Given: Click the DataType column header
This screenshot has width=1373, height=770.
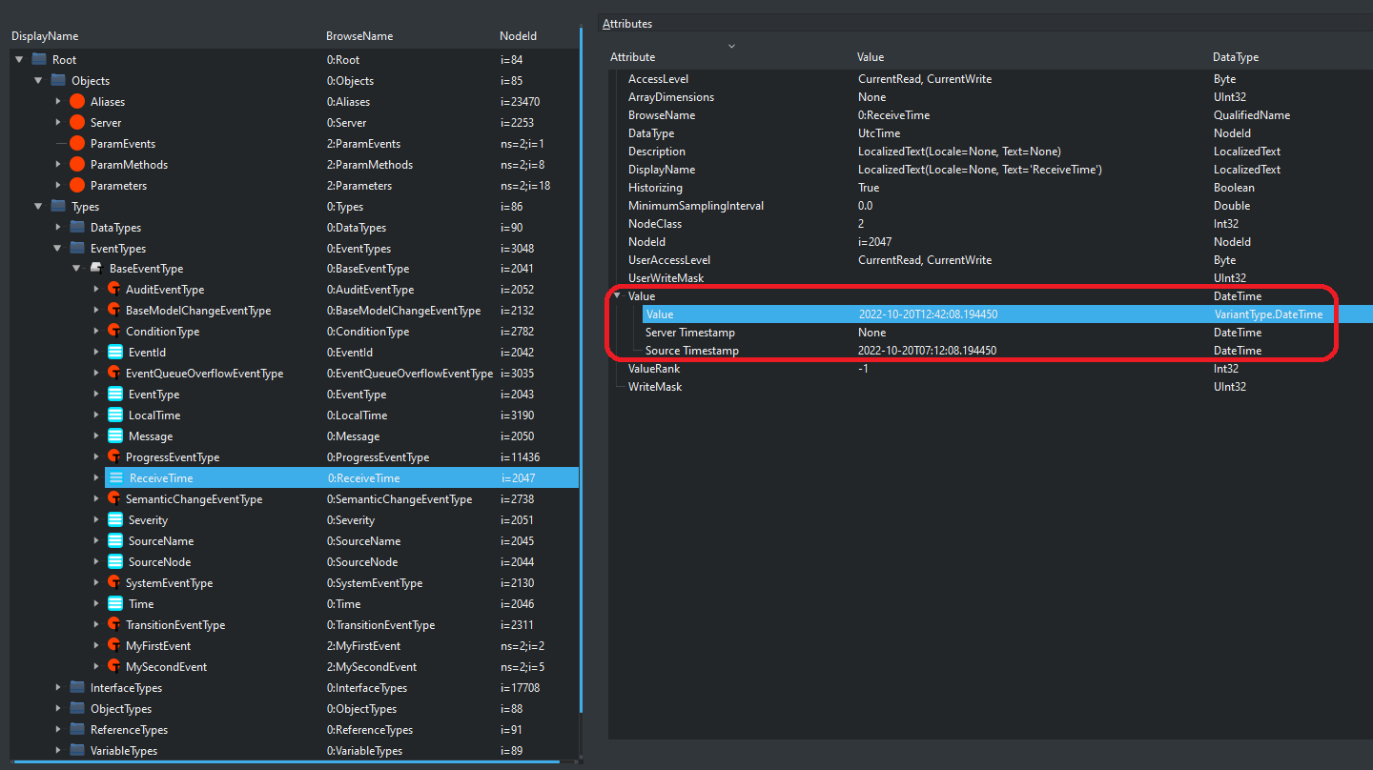Looking at the screenshot, I should point(1236,57).
